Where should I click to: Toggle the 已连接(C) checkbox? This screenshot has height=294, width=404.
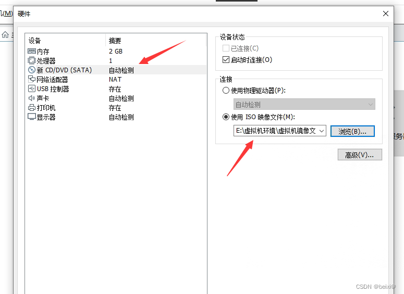(226, 48)
